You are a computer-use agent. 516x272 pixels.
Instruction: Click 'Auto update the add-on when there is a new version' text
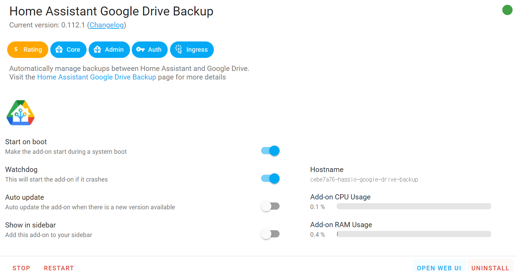click(90, 207)
